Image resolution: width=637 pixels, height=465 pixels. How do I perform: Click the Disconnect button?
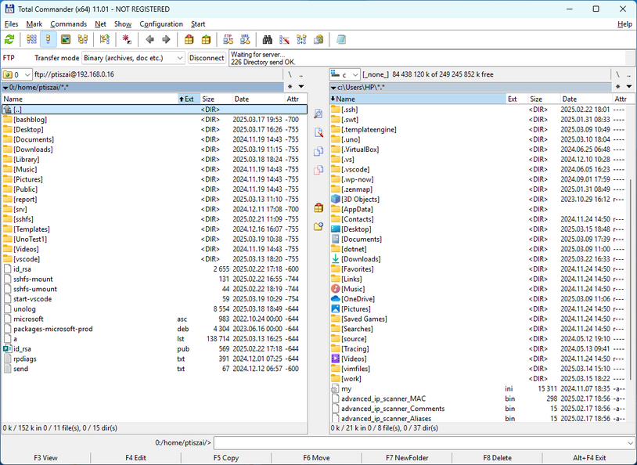click(207, 58)
